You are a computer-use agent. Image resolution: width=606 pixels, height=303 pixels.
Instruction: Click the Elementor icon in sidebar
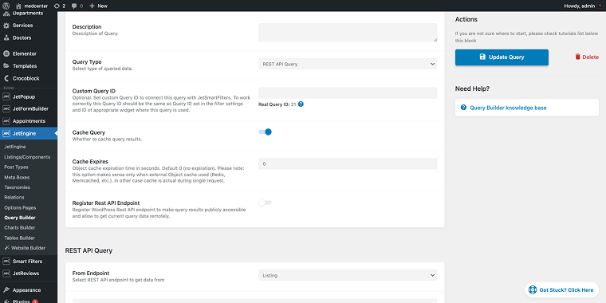6,53
